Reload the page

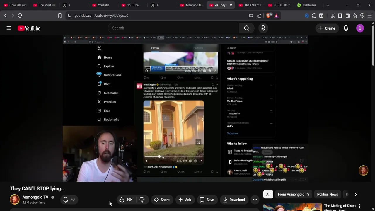[20, 16]
